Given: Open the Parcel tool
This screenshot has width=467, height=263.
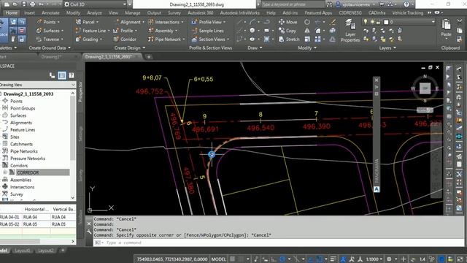Looking at the screenshot, I should (x=88, y=22).
